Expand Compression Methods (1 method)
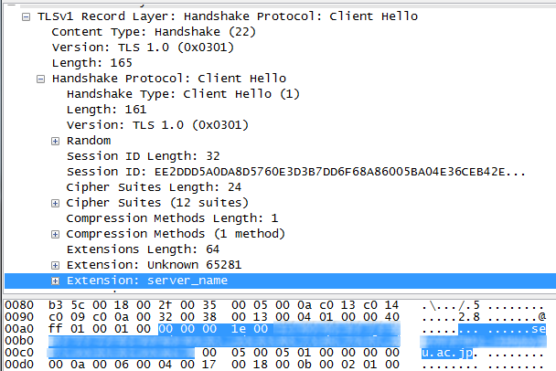The width and height of the screenshot is (556, 371). pyautogui.click(x=55, y=234)
